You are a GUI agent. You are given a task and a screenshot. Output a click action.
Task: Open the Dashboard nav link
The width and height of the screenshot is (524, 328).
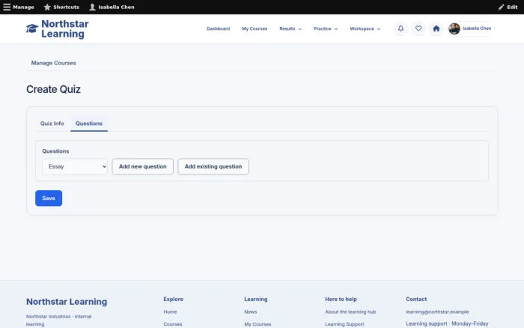point(219,28)
